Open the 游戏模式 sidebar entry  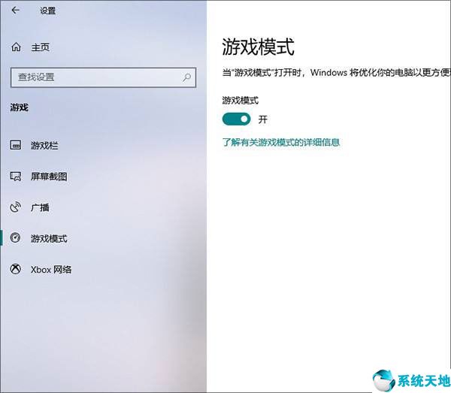pyautogui.click(x=49, y=239)
